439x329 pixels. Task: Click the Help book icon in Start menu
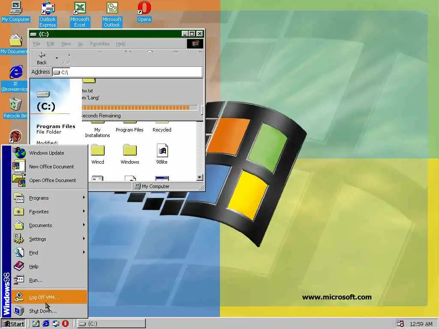tap(19, 266)
